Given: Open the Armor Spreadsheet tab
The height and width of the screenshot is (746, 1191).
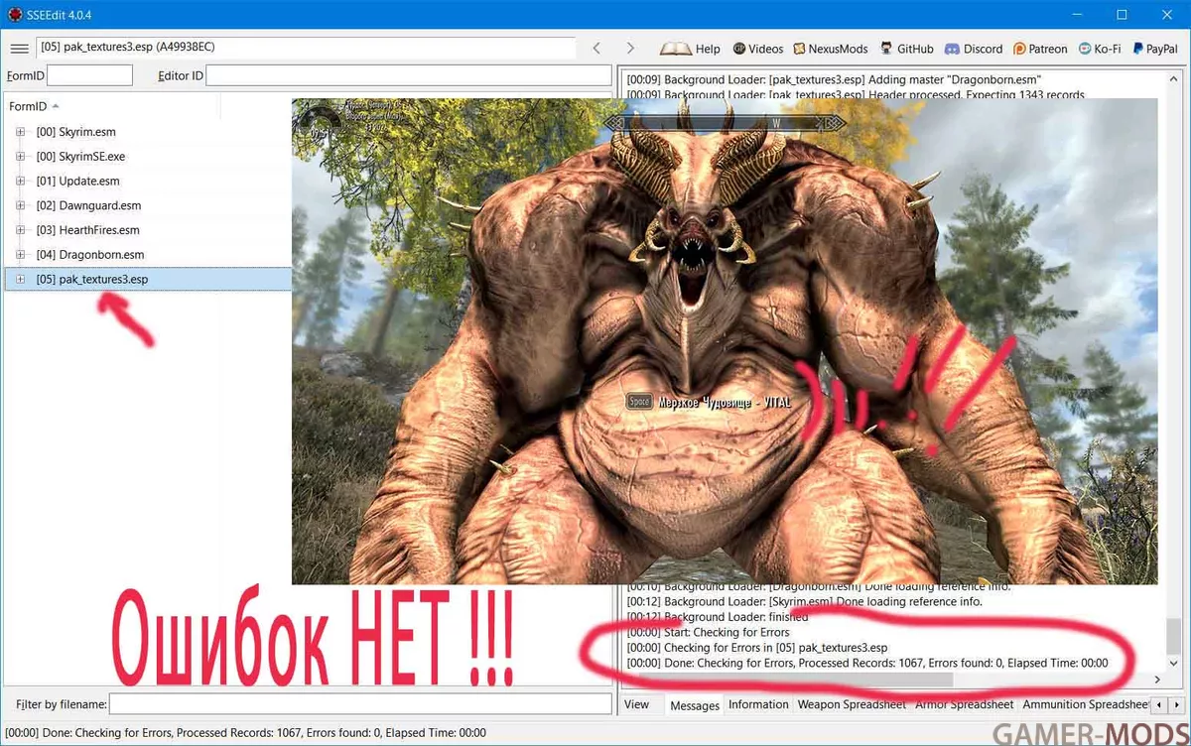Looking at the screenshot, I should (x=965, y=704).
